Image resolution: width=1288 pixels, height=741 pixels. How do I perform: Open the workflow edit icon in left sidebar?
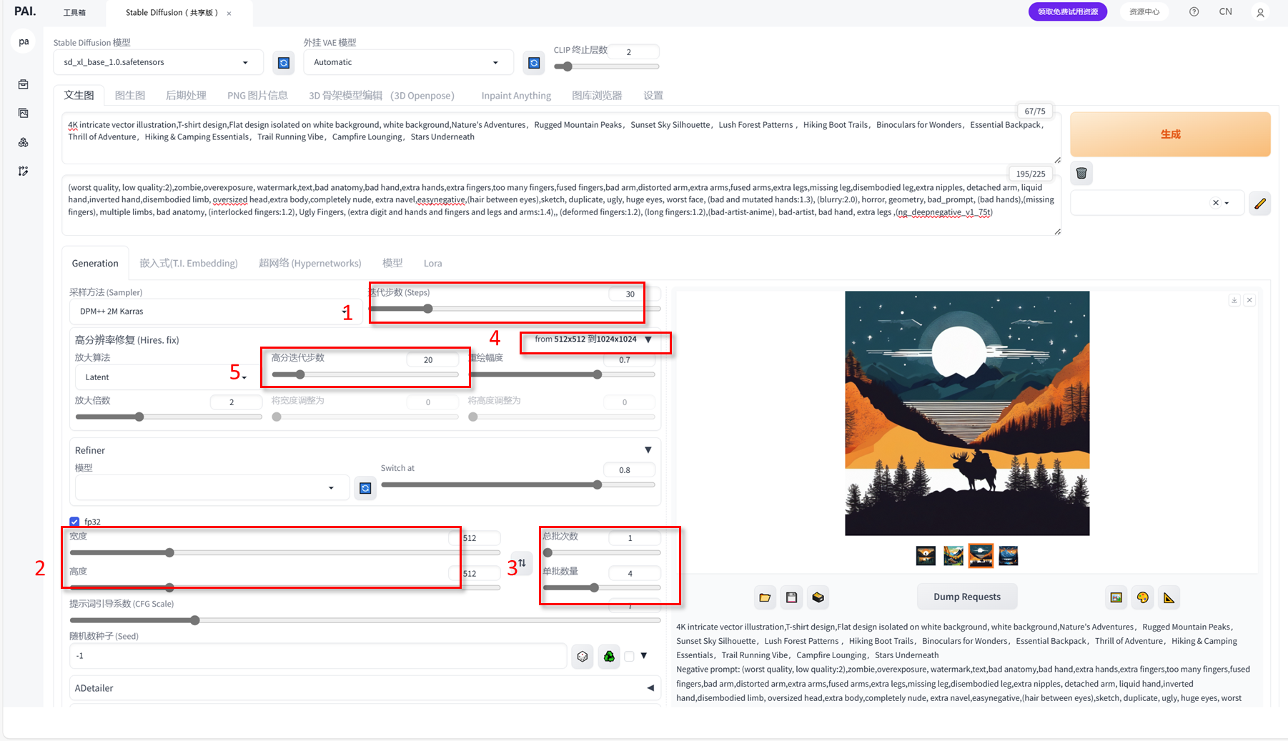click(24, 171)
